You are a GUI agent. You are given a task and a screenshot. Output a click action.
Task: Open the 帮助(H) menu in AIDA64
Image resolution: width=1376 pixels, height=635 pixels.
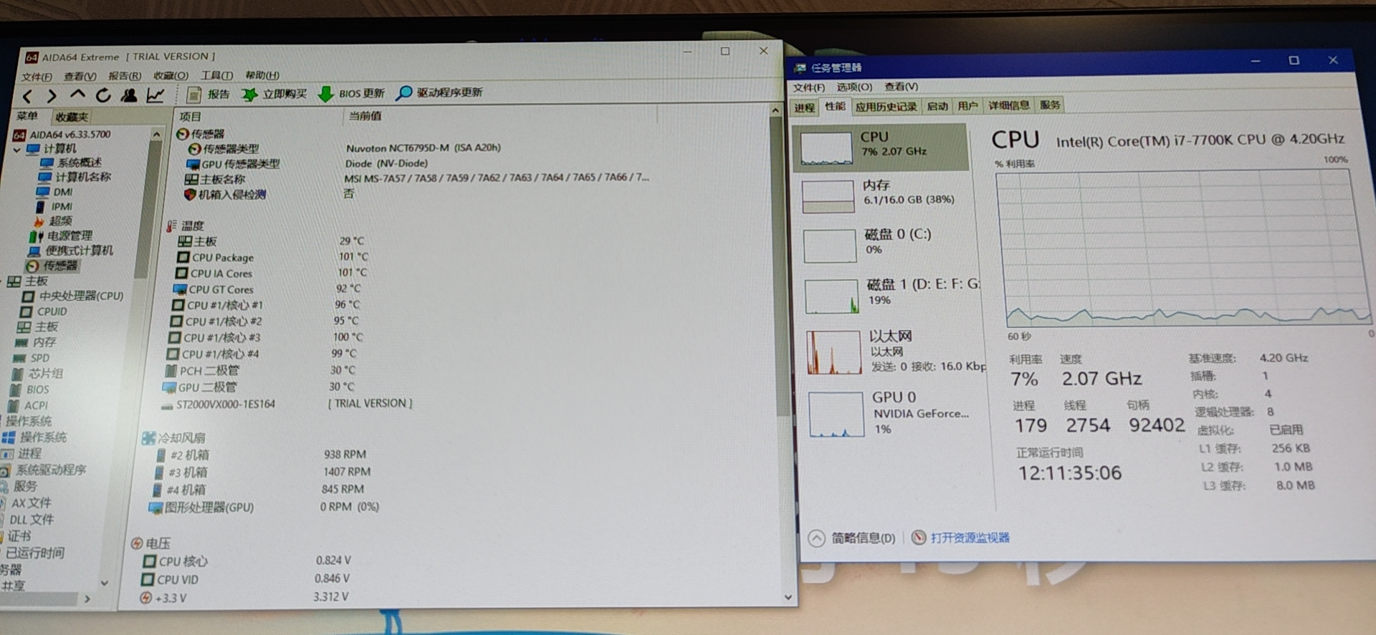(x=262, y=74)
